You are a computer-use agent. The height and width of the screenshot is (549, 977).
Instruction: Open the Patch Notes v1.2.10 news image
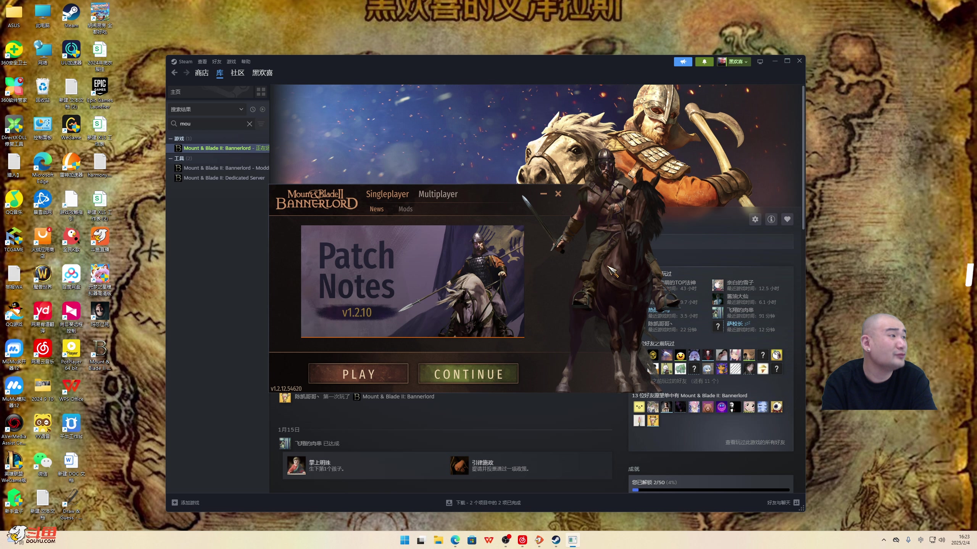[x=412, y=281]
